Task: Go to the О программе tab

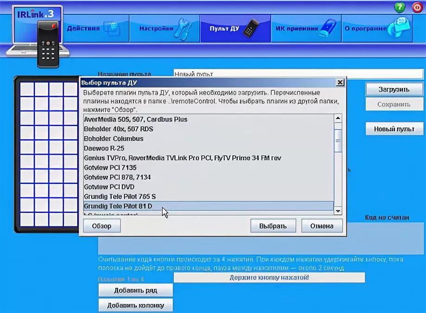Action: tap(377, 29)
